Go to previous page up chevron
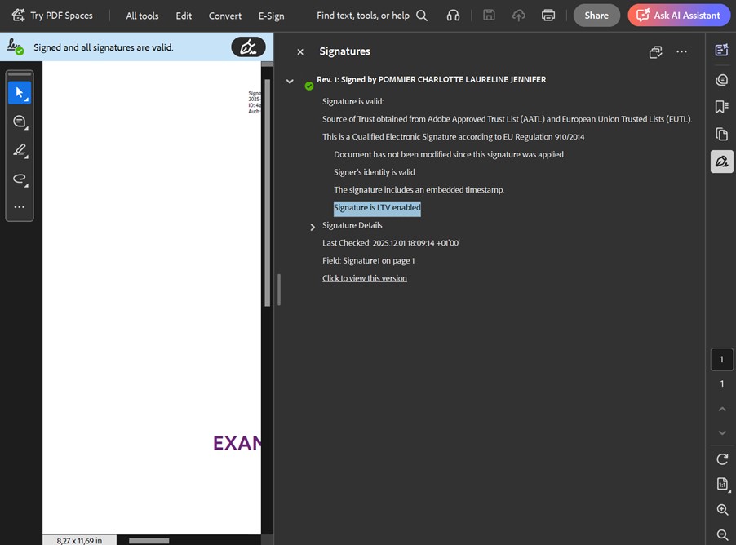This screenshot has width=736, height=545. click(x=722, y=410)
